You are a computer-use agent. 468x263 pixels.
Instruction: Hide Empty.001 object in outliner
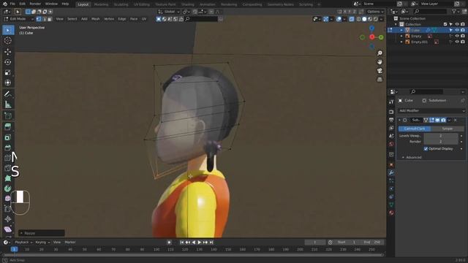click(457, 42)
